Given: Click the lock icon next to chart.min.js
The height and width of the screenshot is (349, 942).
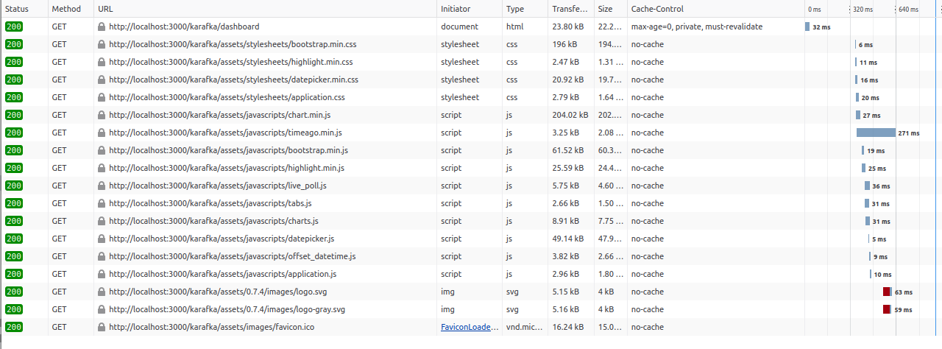Looking at the screenshot, I should 102,115.
